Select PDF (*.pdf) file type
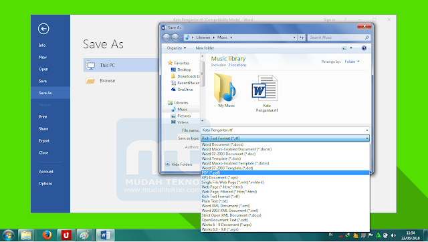Image resolution: width=428 pixels, height=242 pixels. point(285,172)
